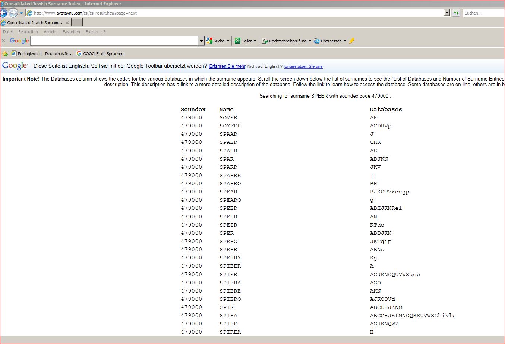Close the Consolidated Jewish Surname tab

(67, 23)
